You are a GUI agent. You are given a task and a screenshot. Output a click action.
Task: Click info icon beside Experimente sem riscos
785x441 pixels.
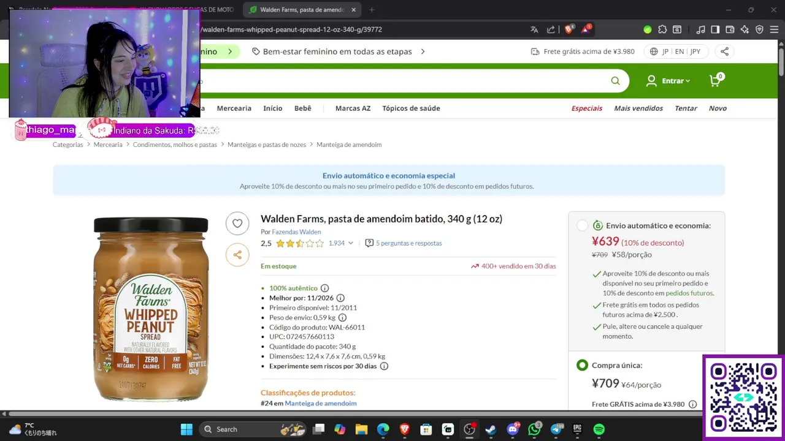(x=384, y=366)
